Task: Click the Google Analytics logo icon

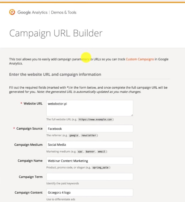Action: coord(12,12)
